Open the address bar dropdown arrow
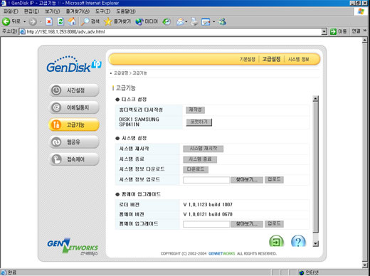 [x=324, y=31]
